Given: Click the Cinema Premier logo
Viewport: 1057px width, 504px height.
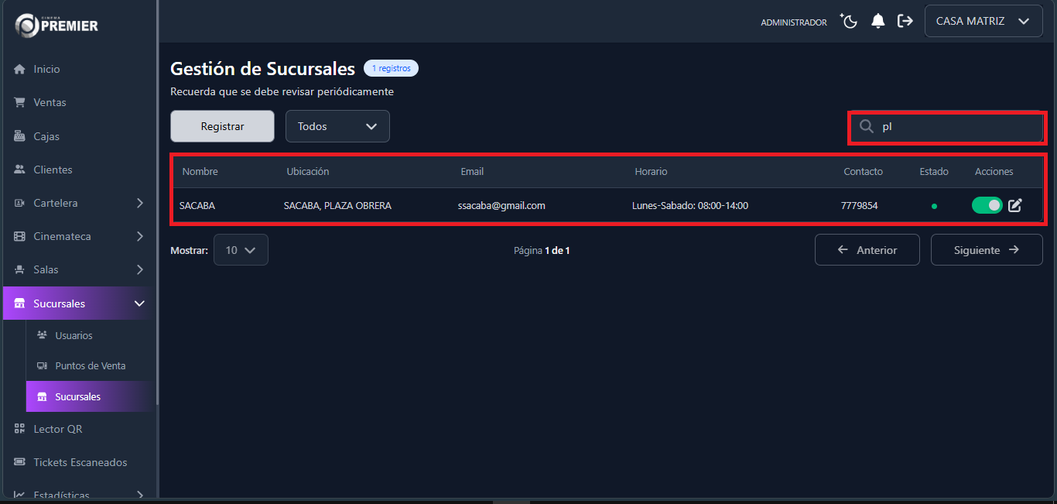Looking at the screenshot, I should (x=57, y=26).
